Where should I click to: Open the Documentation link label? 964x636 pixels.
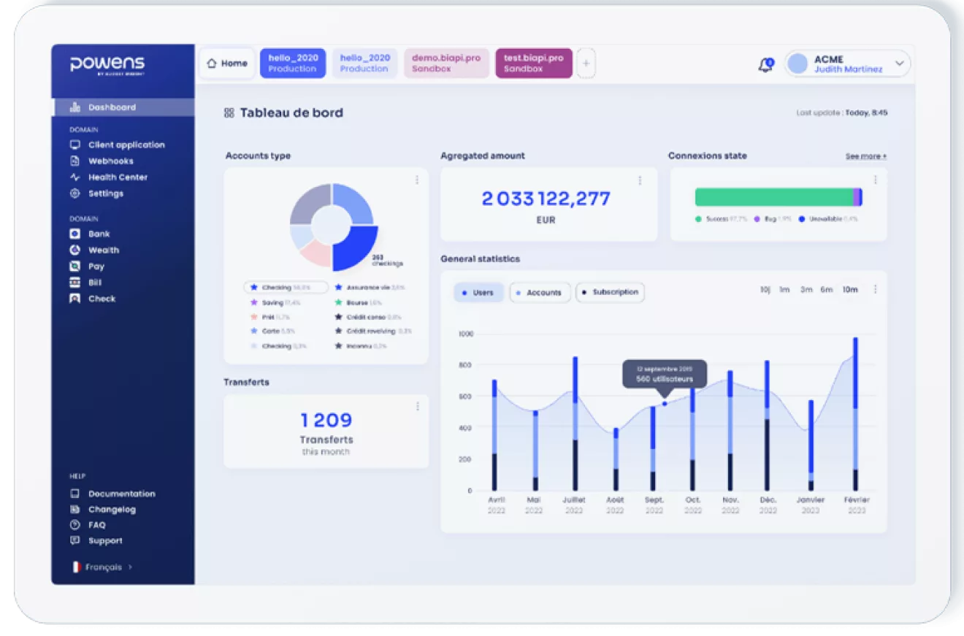pyautogui.click(x=122, y=494)
